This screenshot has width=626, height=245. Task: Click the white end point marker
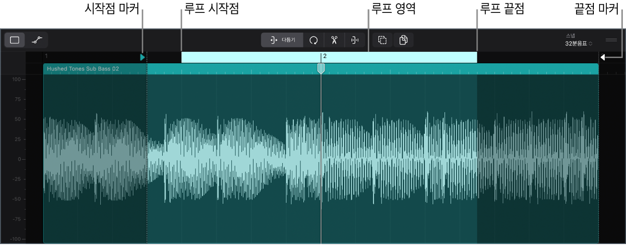pos(602,58)
